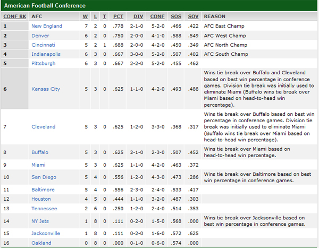Click the AFC column header
Screen dimensions: 319x248
[x=37, y=16]
